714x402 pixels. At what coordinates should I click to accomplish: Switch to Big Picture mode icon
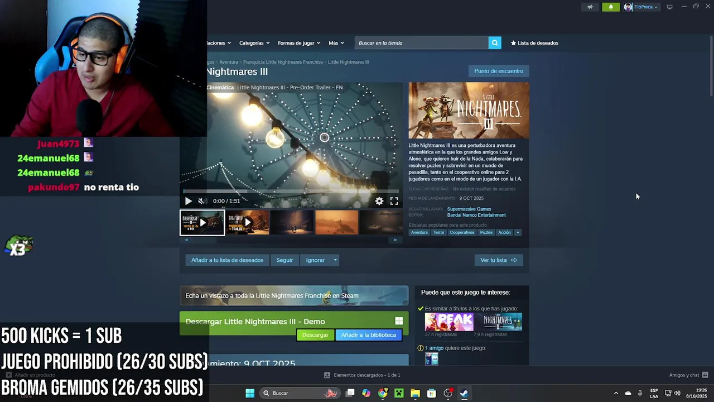[x=670, y=7]
